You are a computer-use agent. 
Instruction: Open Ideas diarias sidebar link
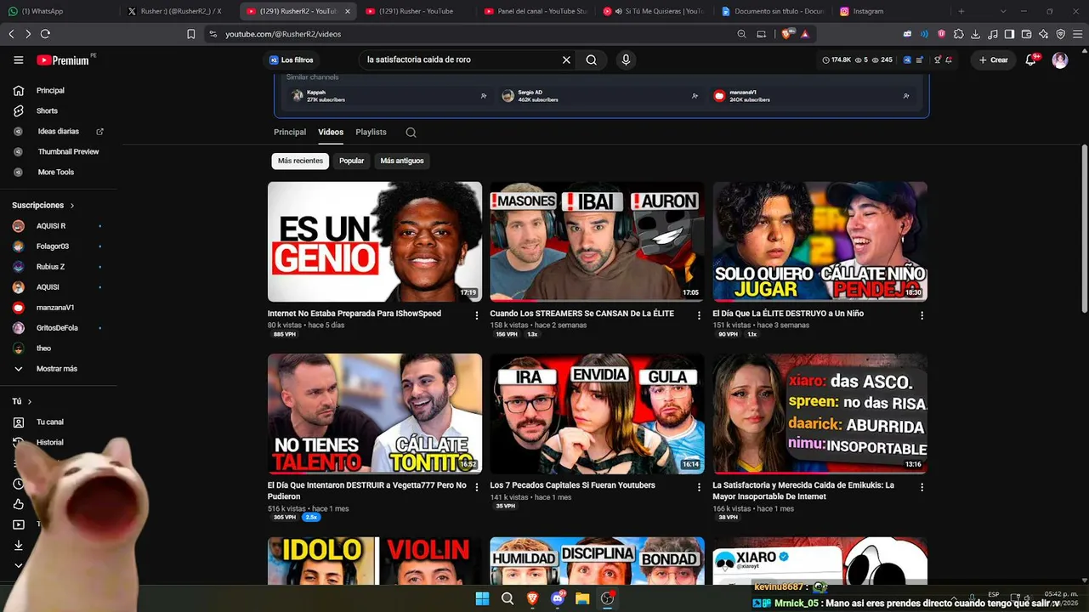point(58,132)
